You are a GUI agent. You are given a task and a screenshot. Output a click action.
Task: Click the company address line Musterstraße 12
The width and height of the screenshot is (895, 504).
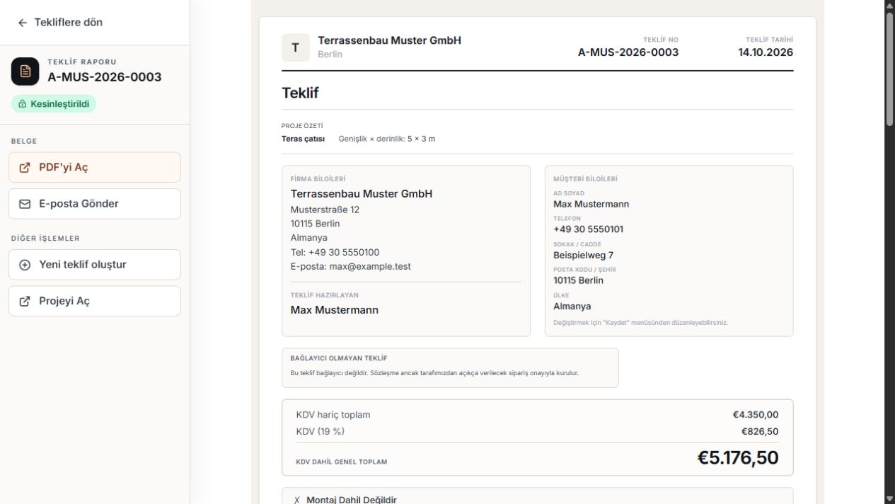[x=325, y=210]
